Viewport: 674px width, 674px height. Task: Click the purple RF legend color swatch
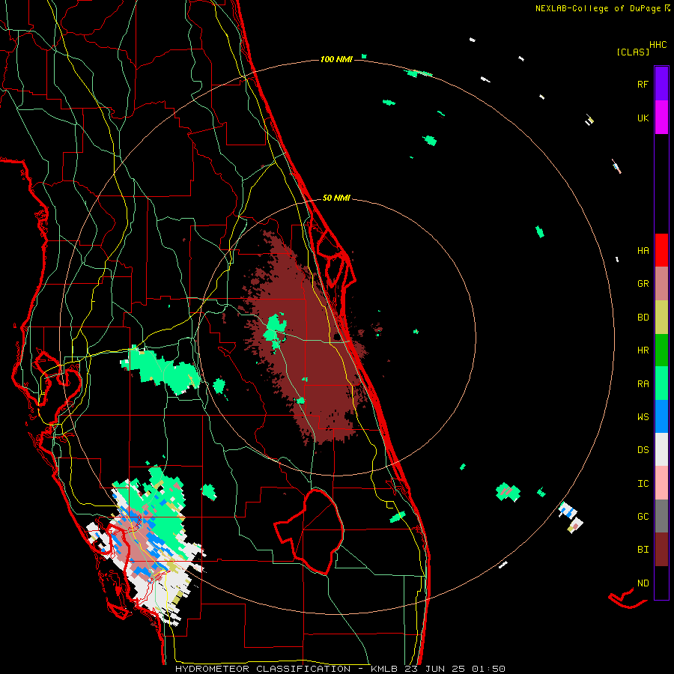[x=661, y=83]
